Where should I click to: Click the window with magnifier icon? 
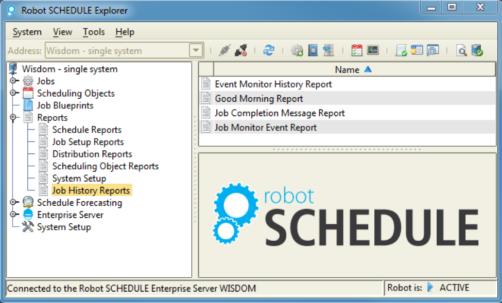[x=433, y=50]
